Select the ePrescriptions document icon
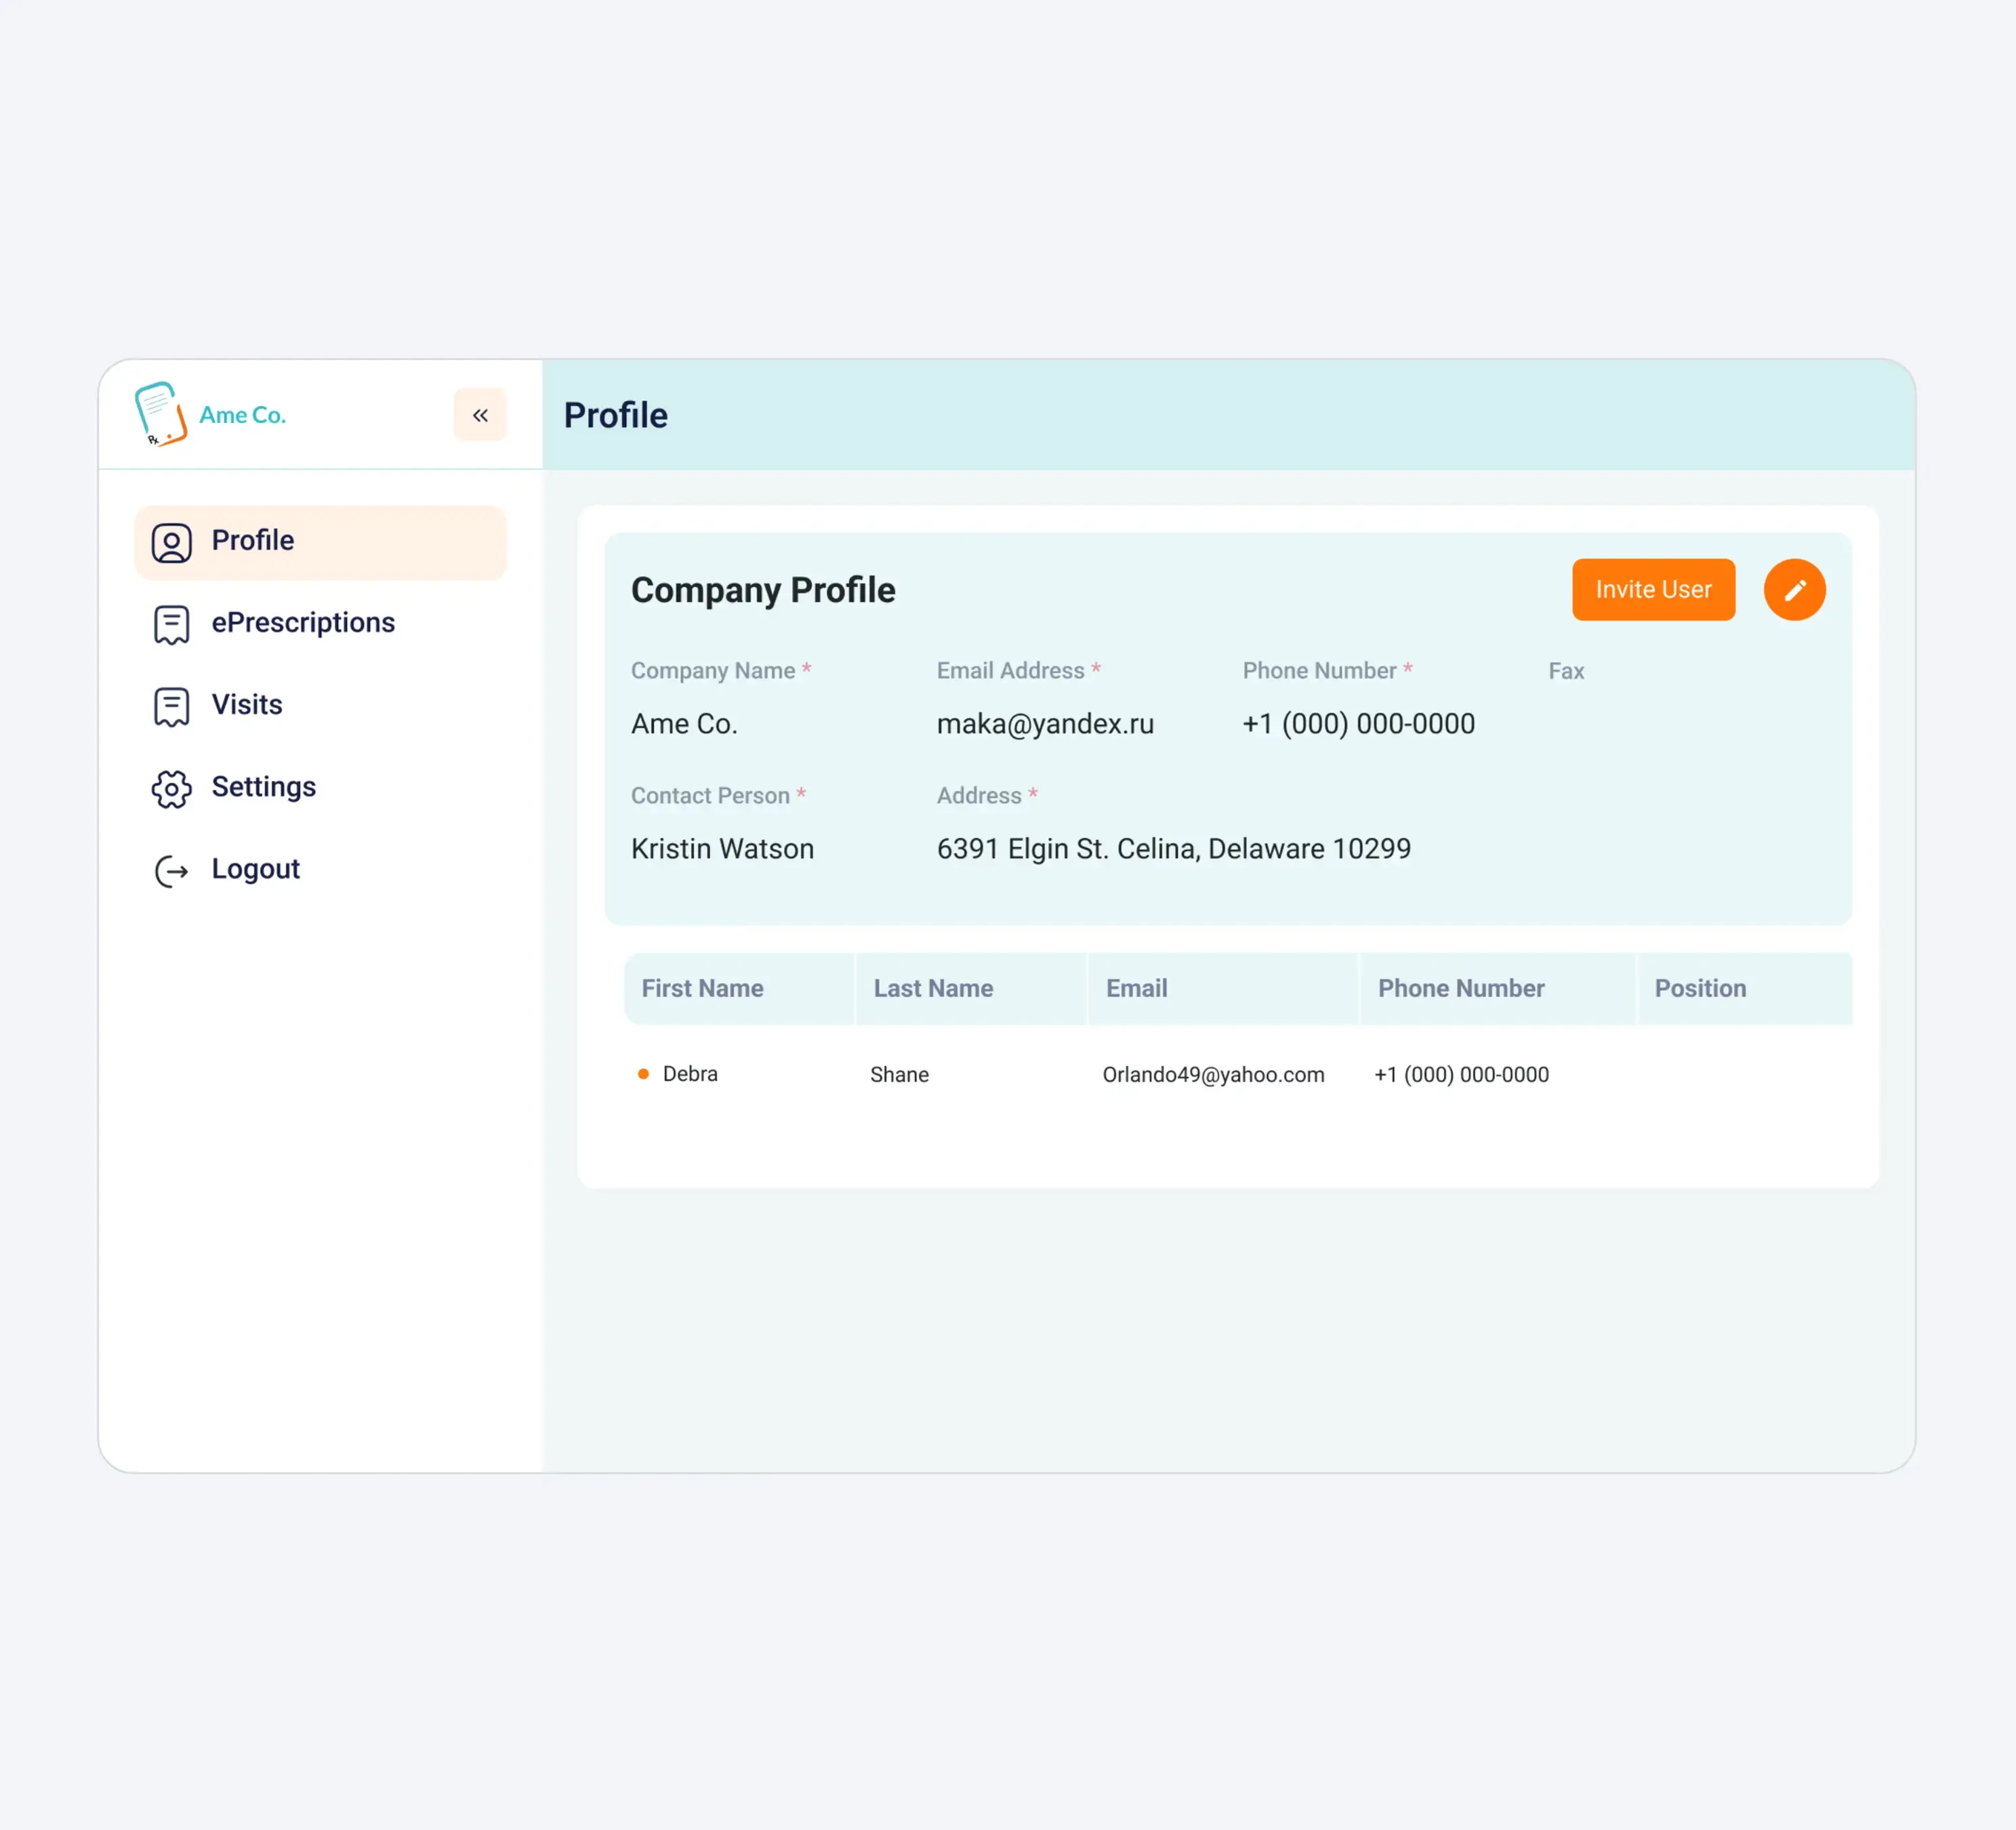This screenshot has width=2016, height=1830. (x=172, y=623)
